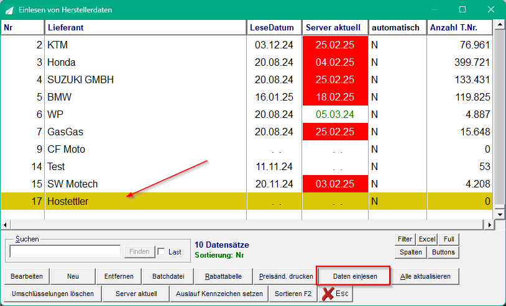506x306 pixels.
Task: Click horizontal scrollbar right arrow
Action: click(490, 225)
